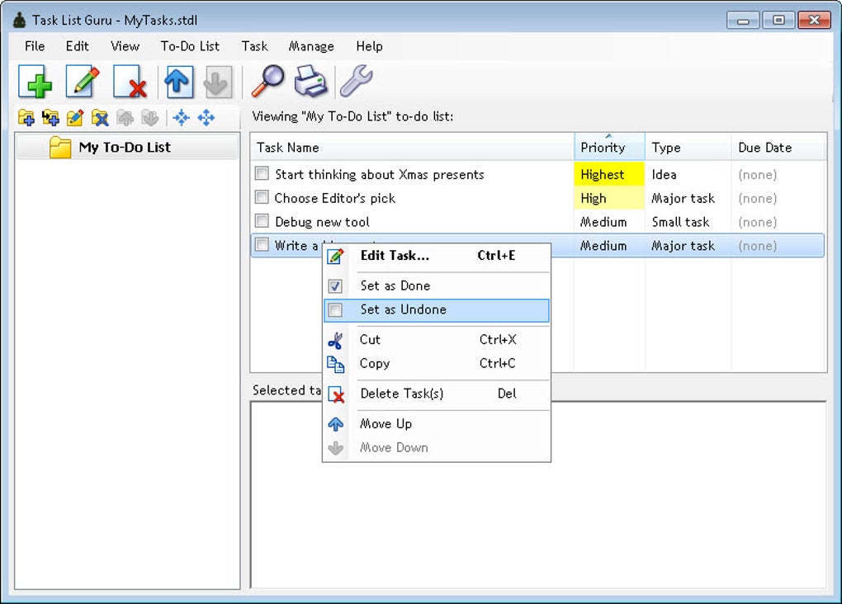
Task: Click the Edit to-do list folder pencil icon
Action: pos(75,117)
